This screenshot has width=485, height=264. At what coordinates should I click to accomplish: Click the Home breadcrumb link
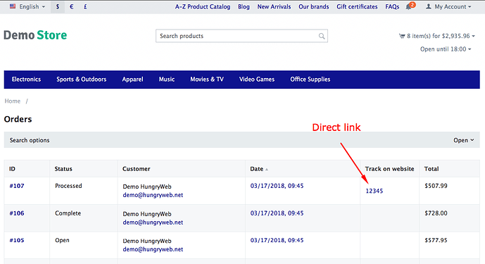pos(13,101)
